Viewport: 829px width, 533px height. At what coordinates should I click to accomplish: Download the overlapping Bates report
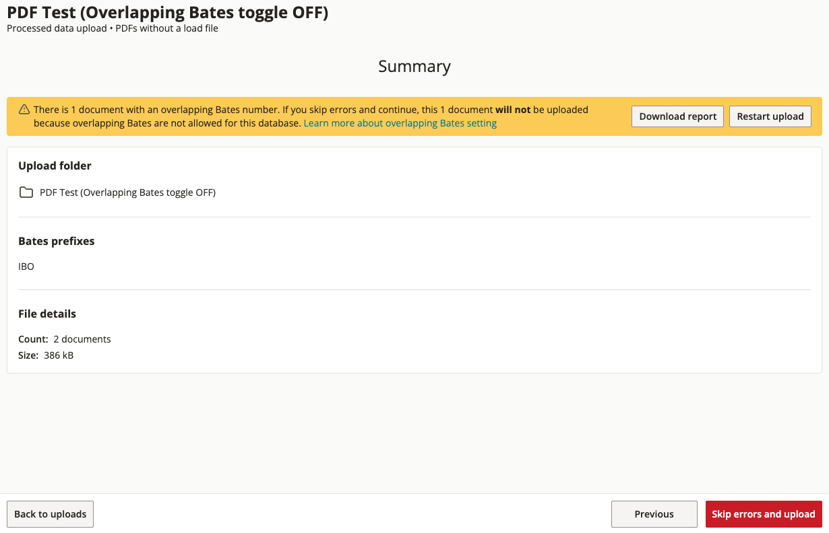point(677,116)
